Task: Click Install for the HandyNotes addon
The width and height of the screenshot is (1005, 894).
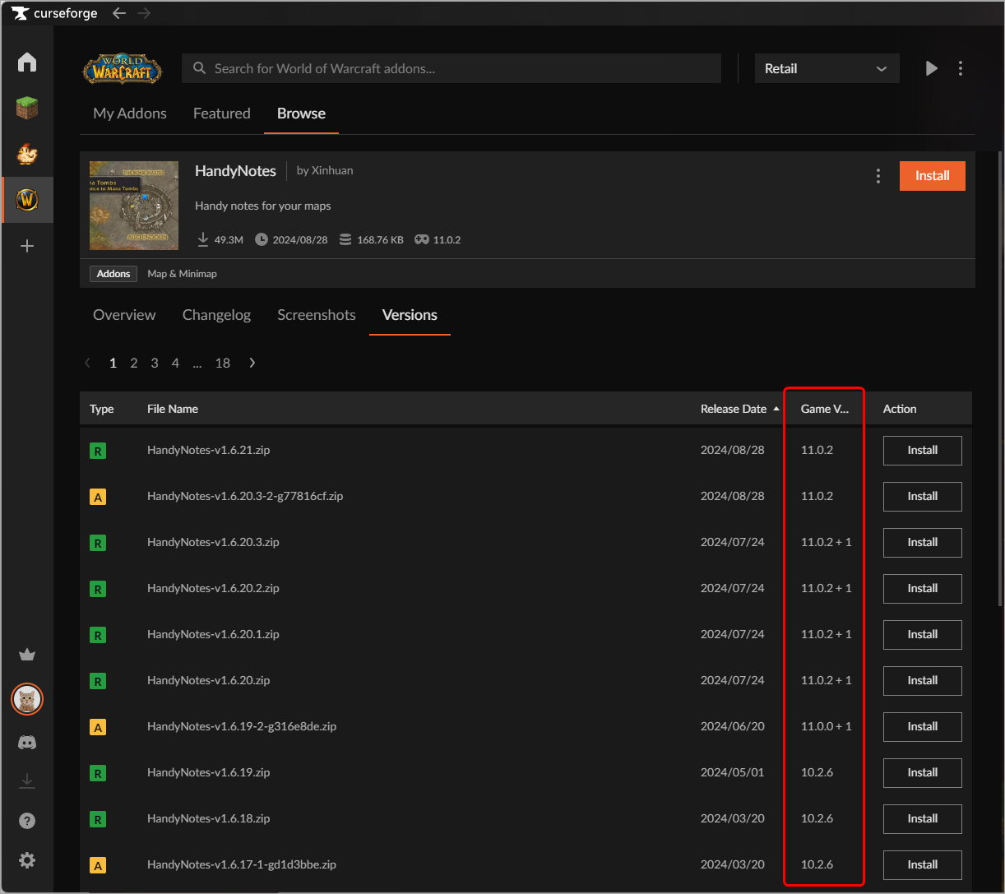Action: click(x=932, y=175)
